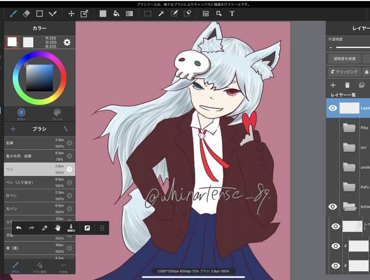
Task: Select the Move tool
Action: [71, 14]
